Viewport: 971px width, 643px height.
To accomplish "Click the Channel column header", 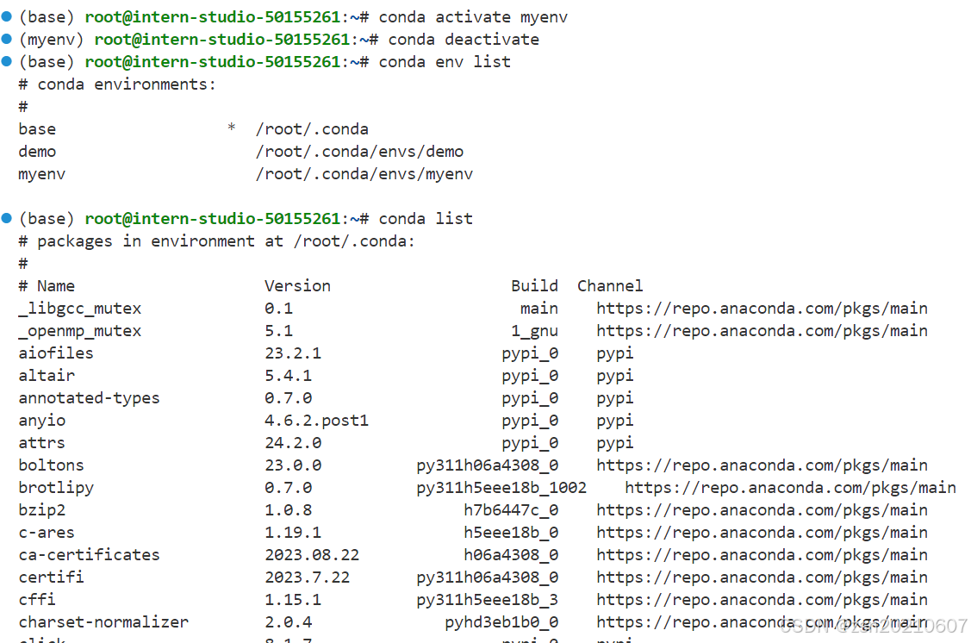I will 610,285.
